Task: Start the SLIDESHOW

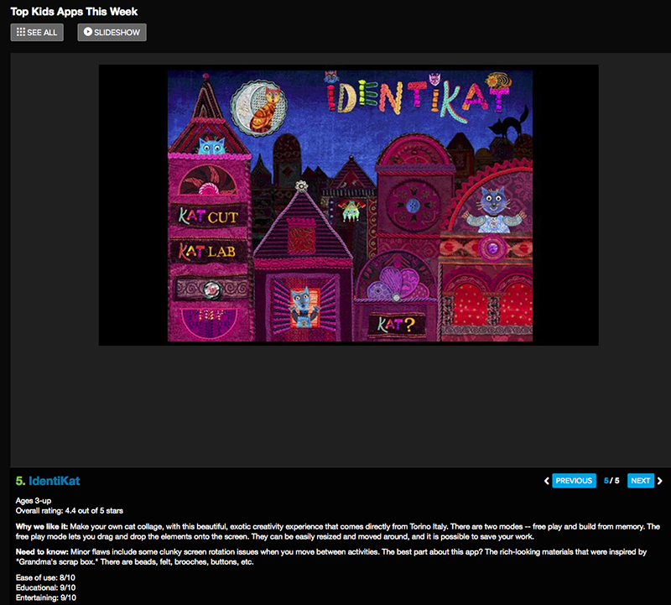Action: [112, 32]
